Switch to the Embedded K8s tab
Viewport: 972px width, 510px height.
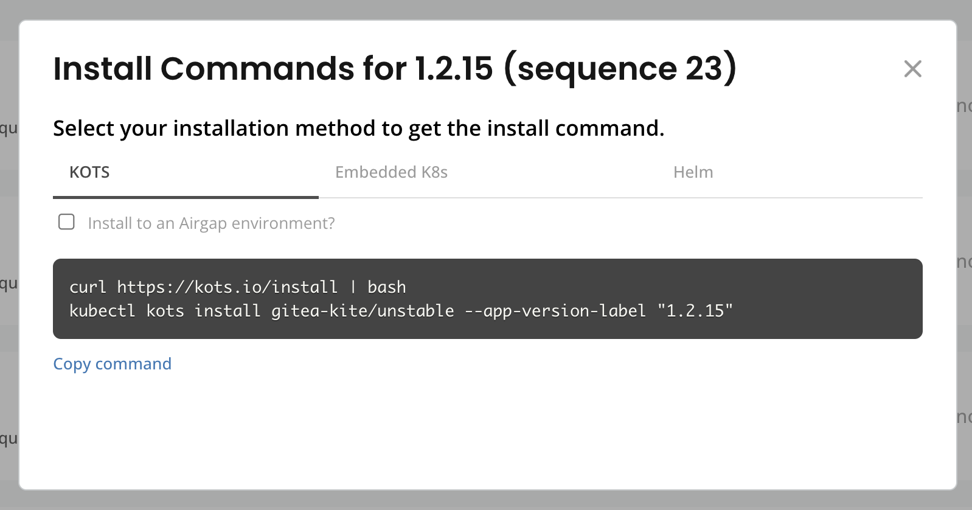[391, 172]
